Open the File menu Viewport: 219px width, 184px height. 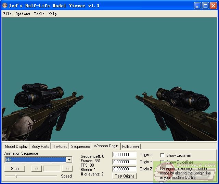7,14
